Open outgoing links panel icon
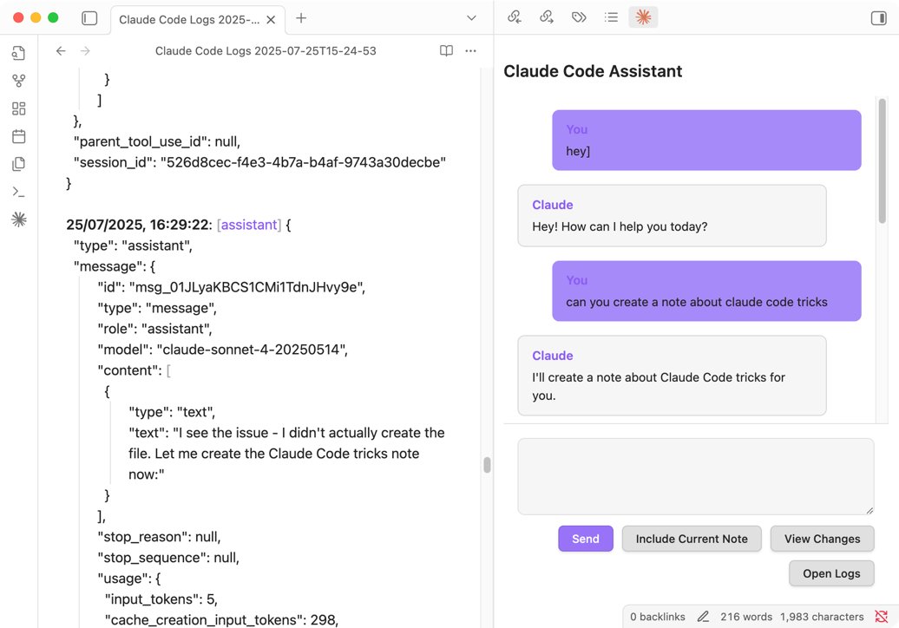Viewport: 899px width, 628px height. [547, 17]
